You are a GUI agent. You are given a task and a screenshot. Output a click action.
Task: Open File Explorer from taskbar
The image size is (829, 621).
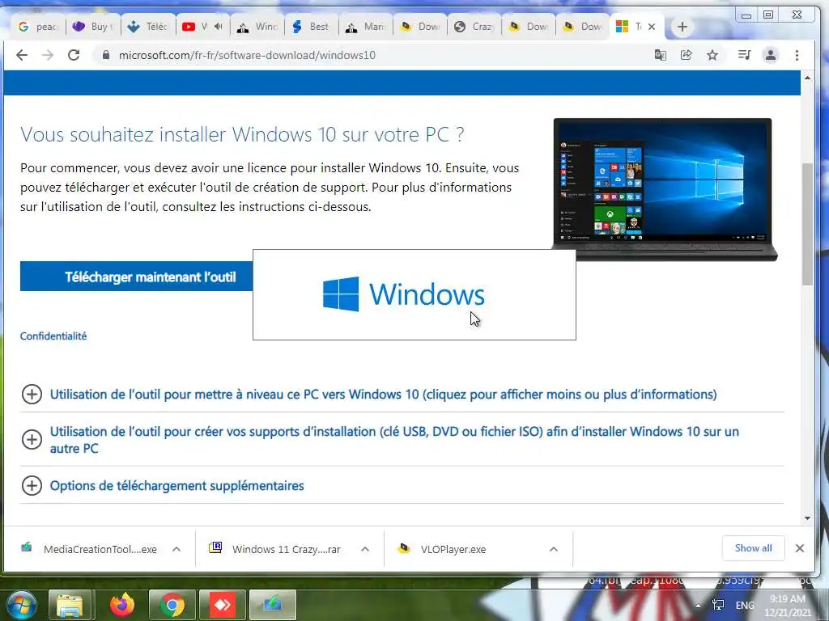pos(70,605)
